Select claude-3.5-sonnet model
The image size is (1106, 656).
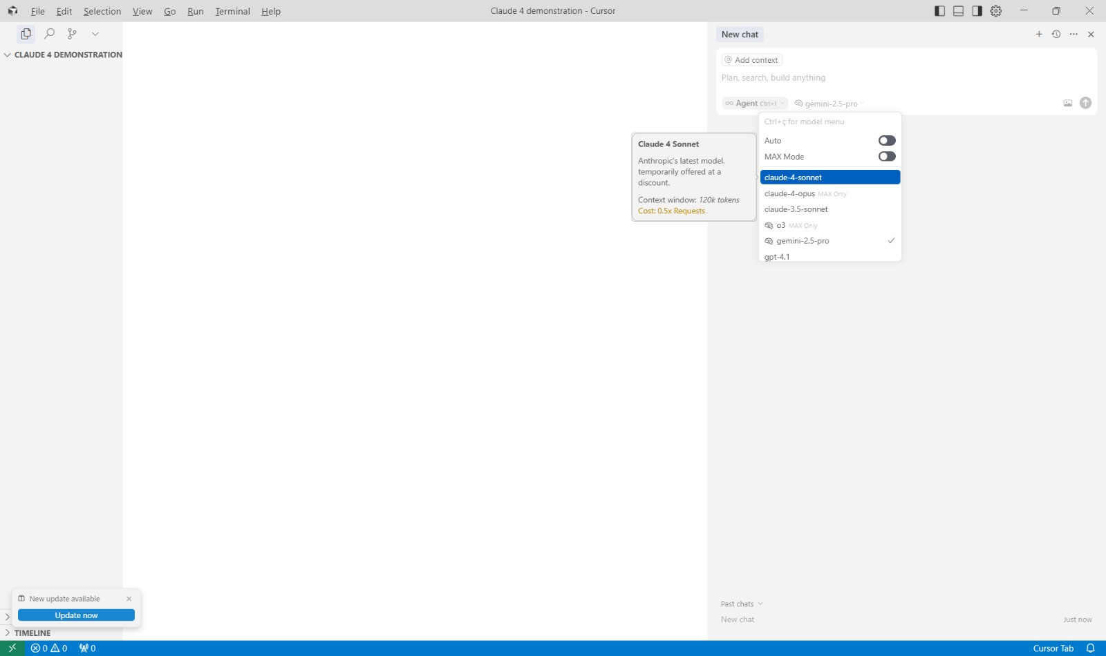coord(830,209)
